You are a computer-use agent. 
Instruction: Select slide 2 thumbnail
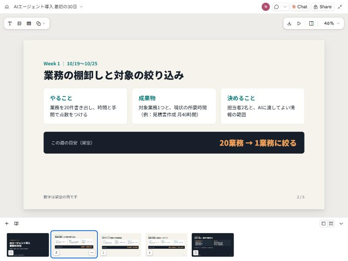[x=74, y=244]
